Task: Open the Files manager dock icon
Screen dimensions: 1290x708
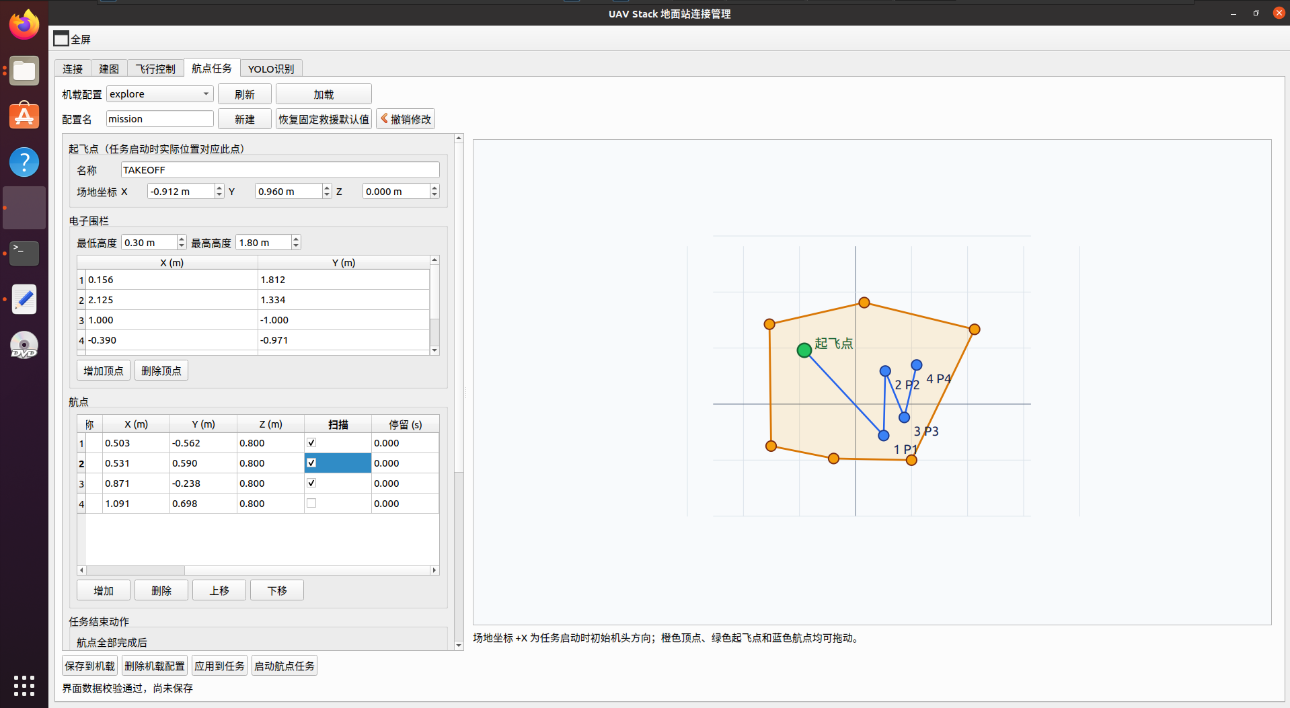Action: pyautogui.click(x=24, y=71)
